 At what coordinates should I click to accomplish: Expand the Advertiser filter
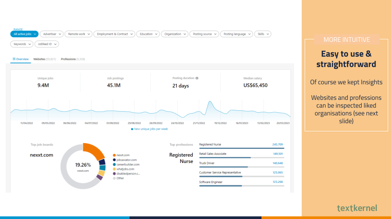(52, 34)
